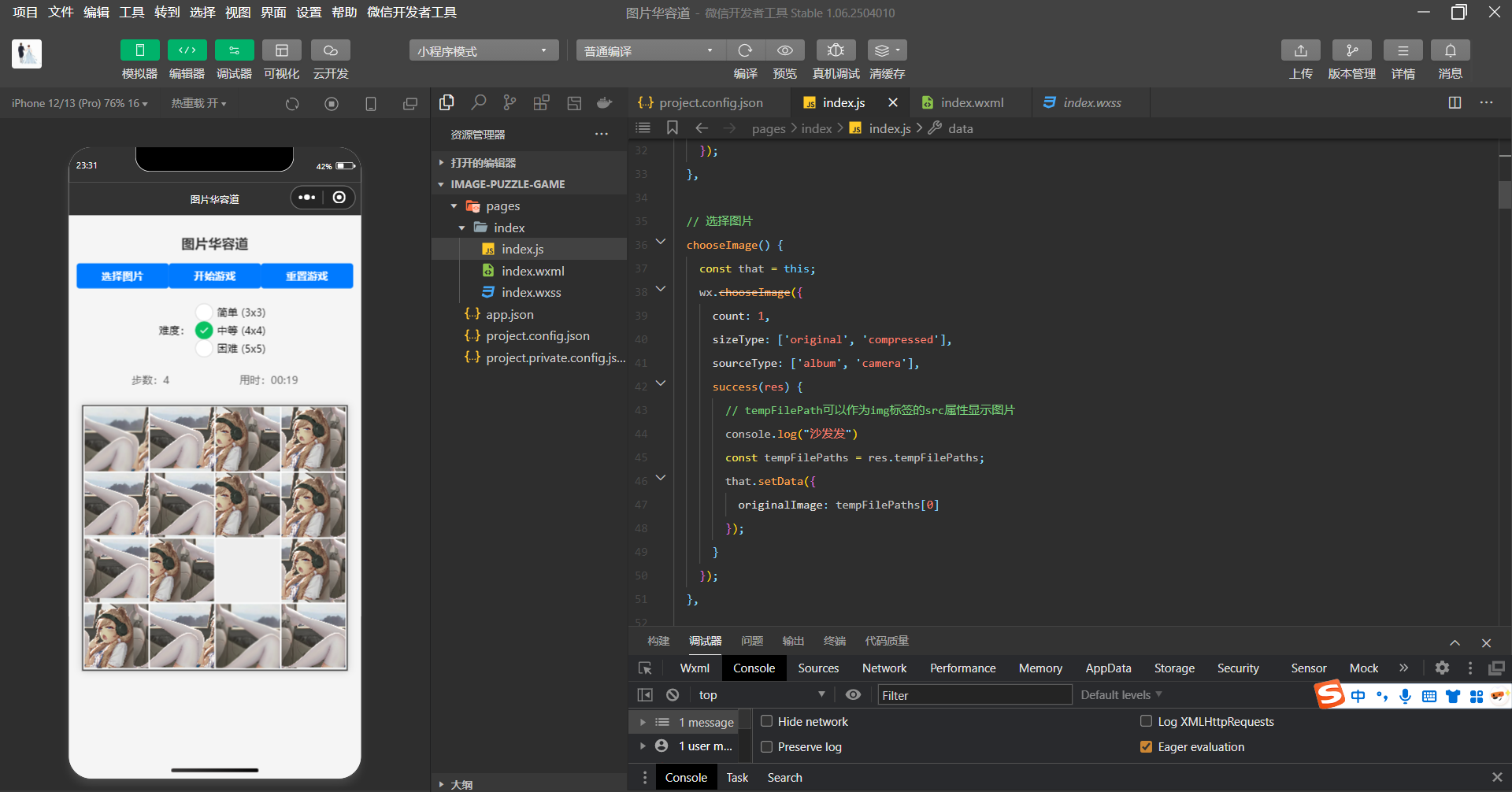Screen dimensions: 1512x792
Task: Click the console Filter input field
Action: coord(974,694)
